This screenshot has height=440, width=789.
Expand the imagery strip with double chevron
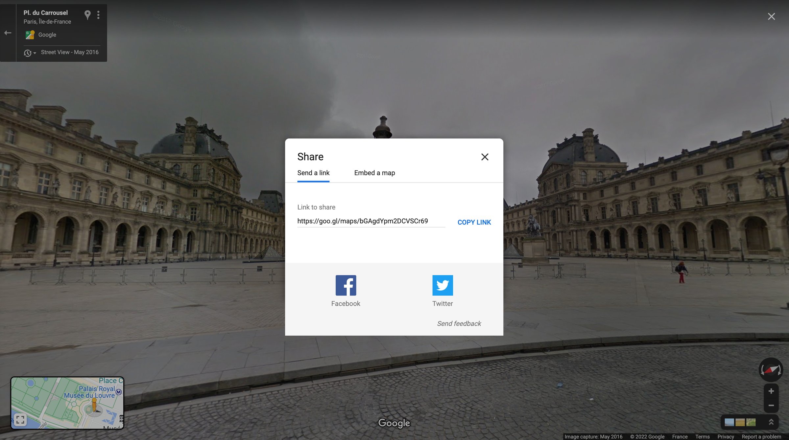(x=771, y=422)
